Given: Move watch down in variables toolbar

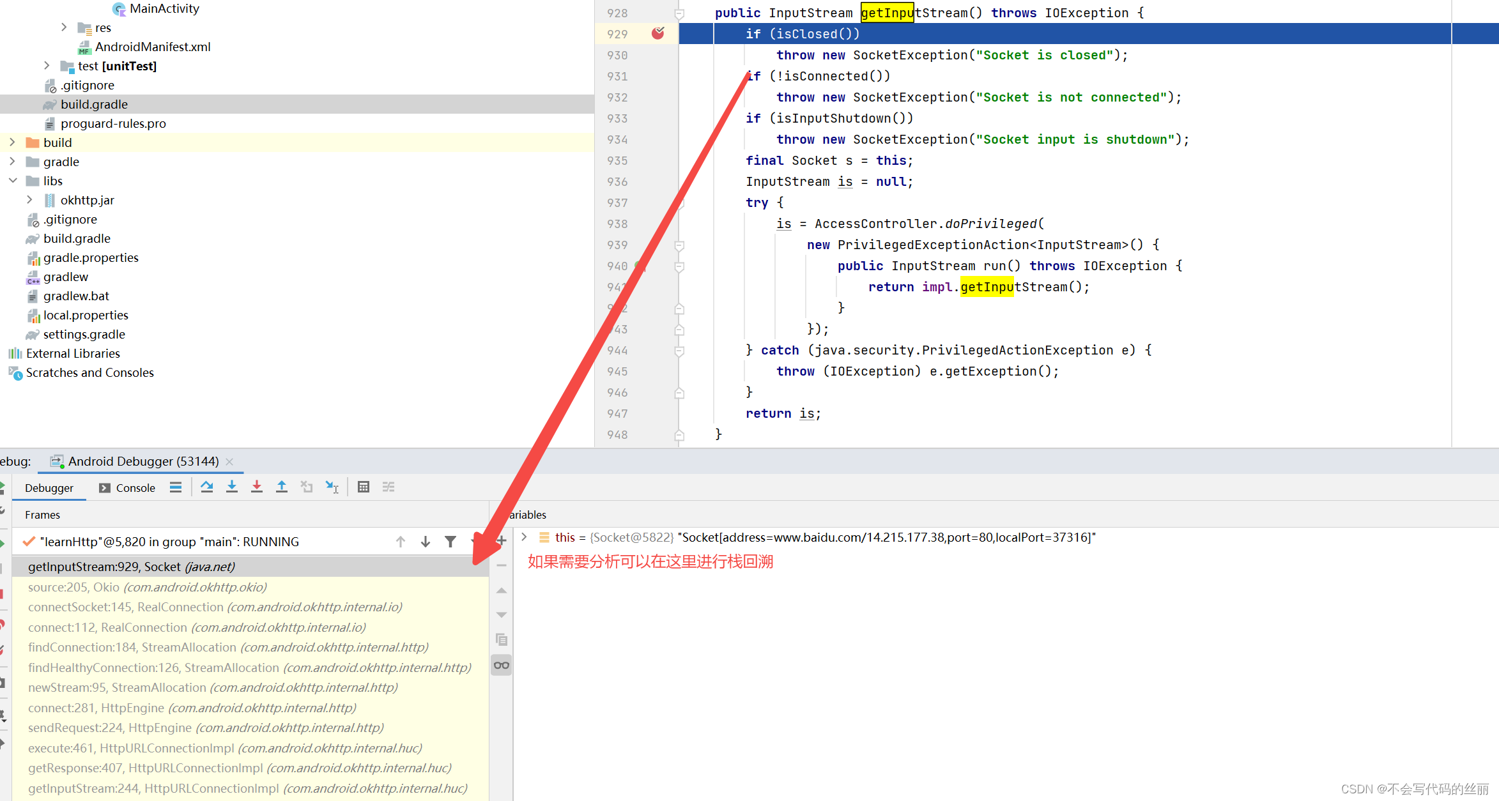Looking at the screenshot, I should pos(502,614).
